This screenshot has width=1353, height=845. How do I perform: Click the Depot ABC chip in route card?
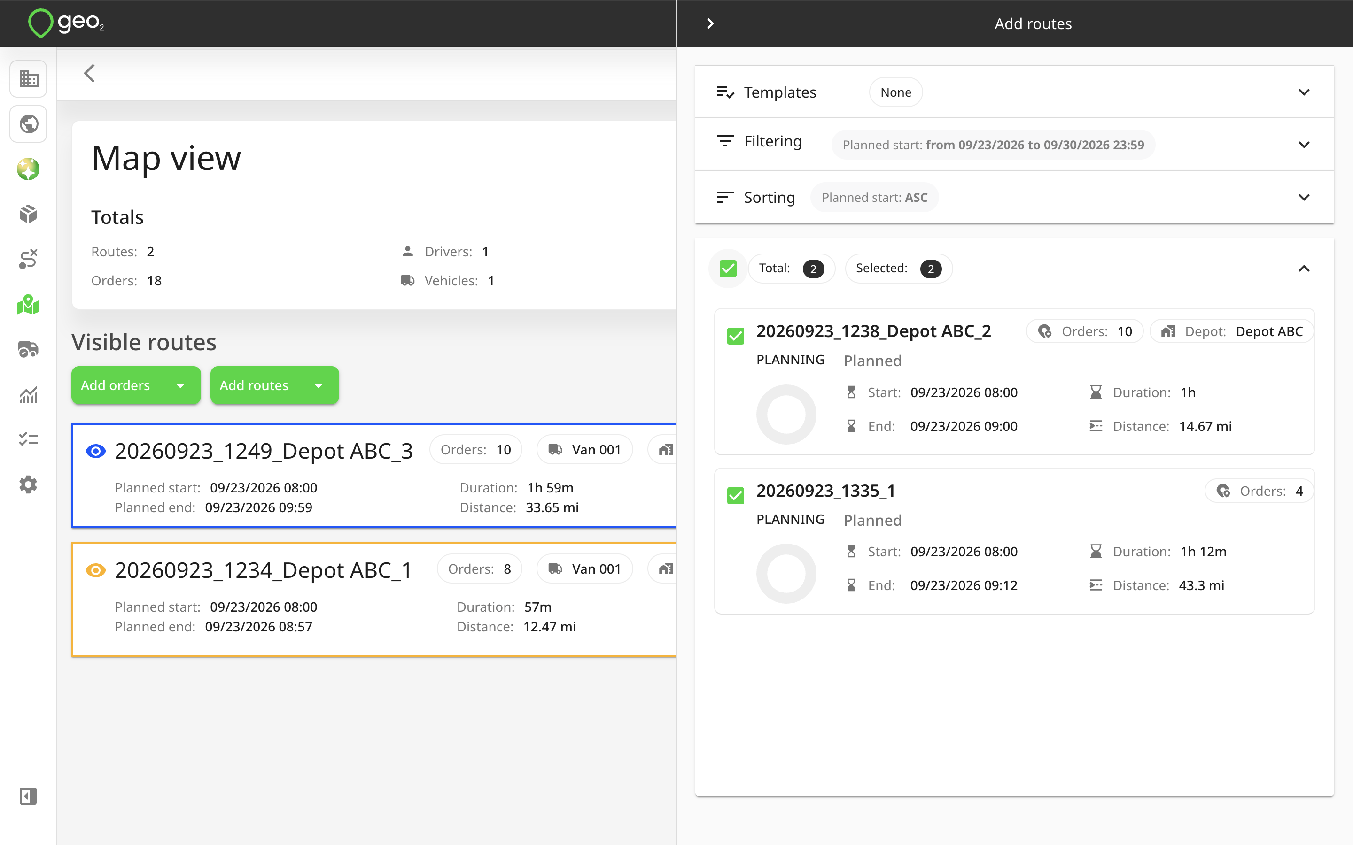[1232, 331]
